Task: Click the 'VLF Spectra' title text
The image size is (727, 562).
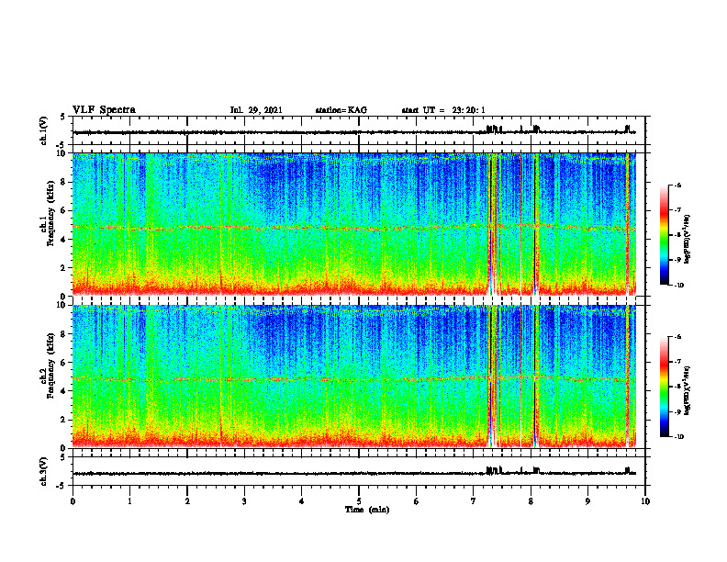Action: pos(104,110)
